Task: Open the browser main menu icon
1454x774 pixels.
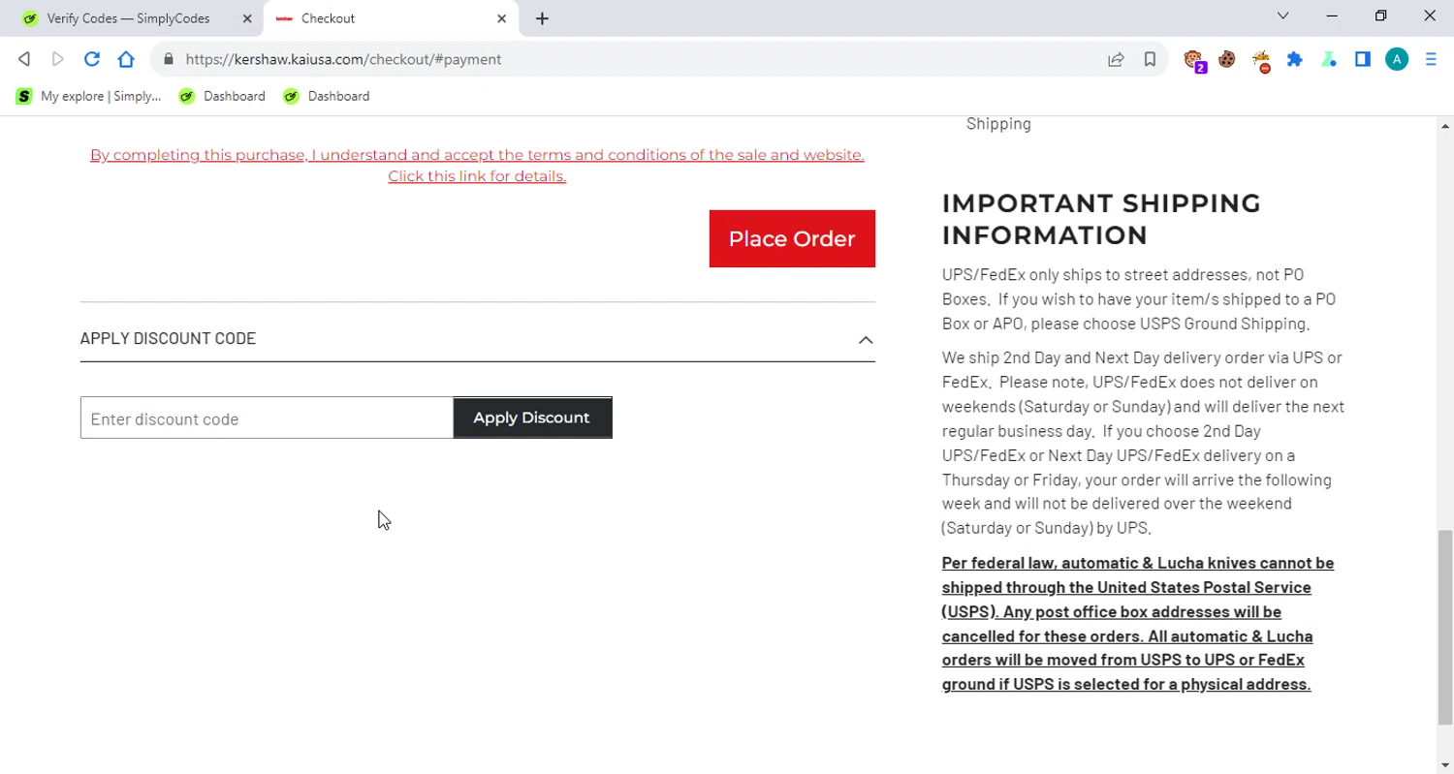Action: [1431, 59]
